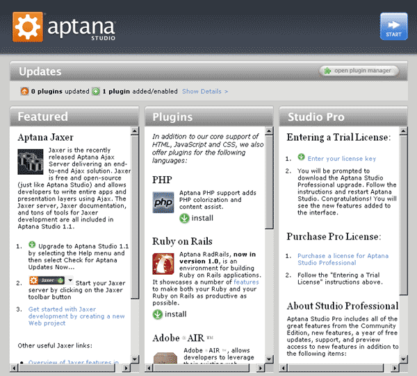This screenshot has width=417, height=376.
Task: Click the Other useful Jaxer links text
Action: point(55,345)
